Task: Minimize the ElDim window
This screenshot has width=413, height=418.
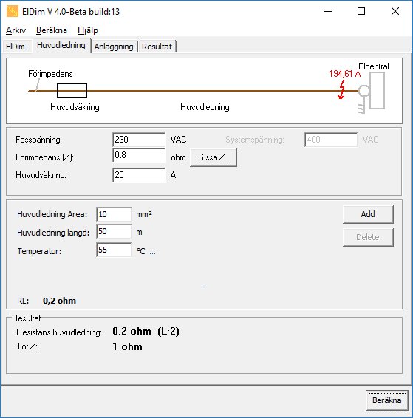Action: point(328,12)
